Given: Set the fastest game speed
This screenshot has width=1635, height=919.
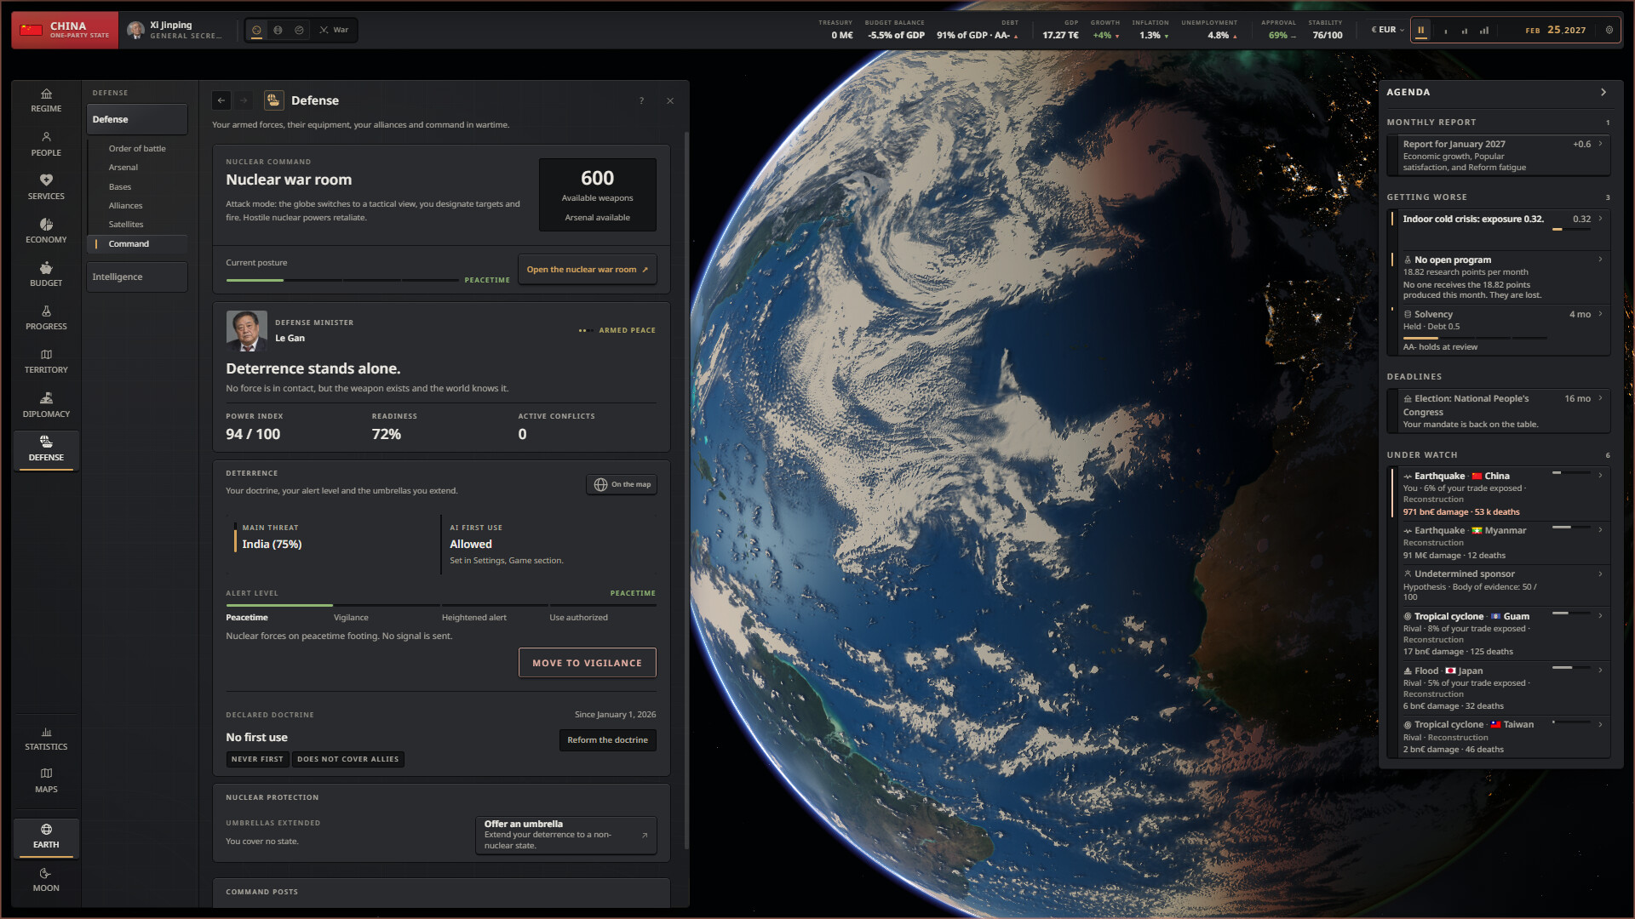Looking at the screenshot, I should coord(1484,30).
